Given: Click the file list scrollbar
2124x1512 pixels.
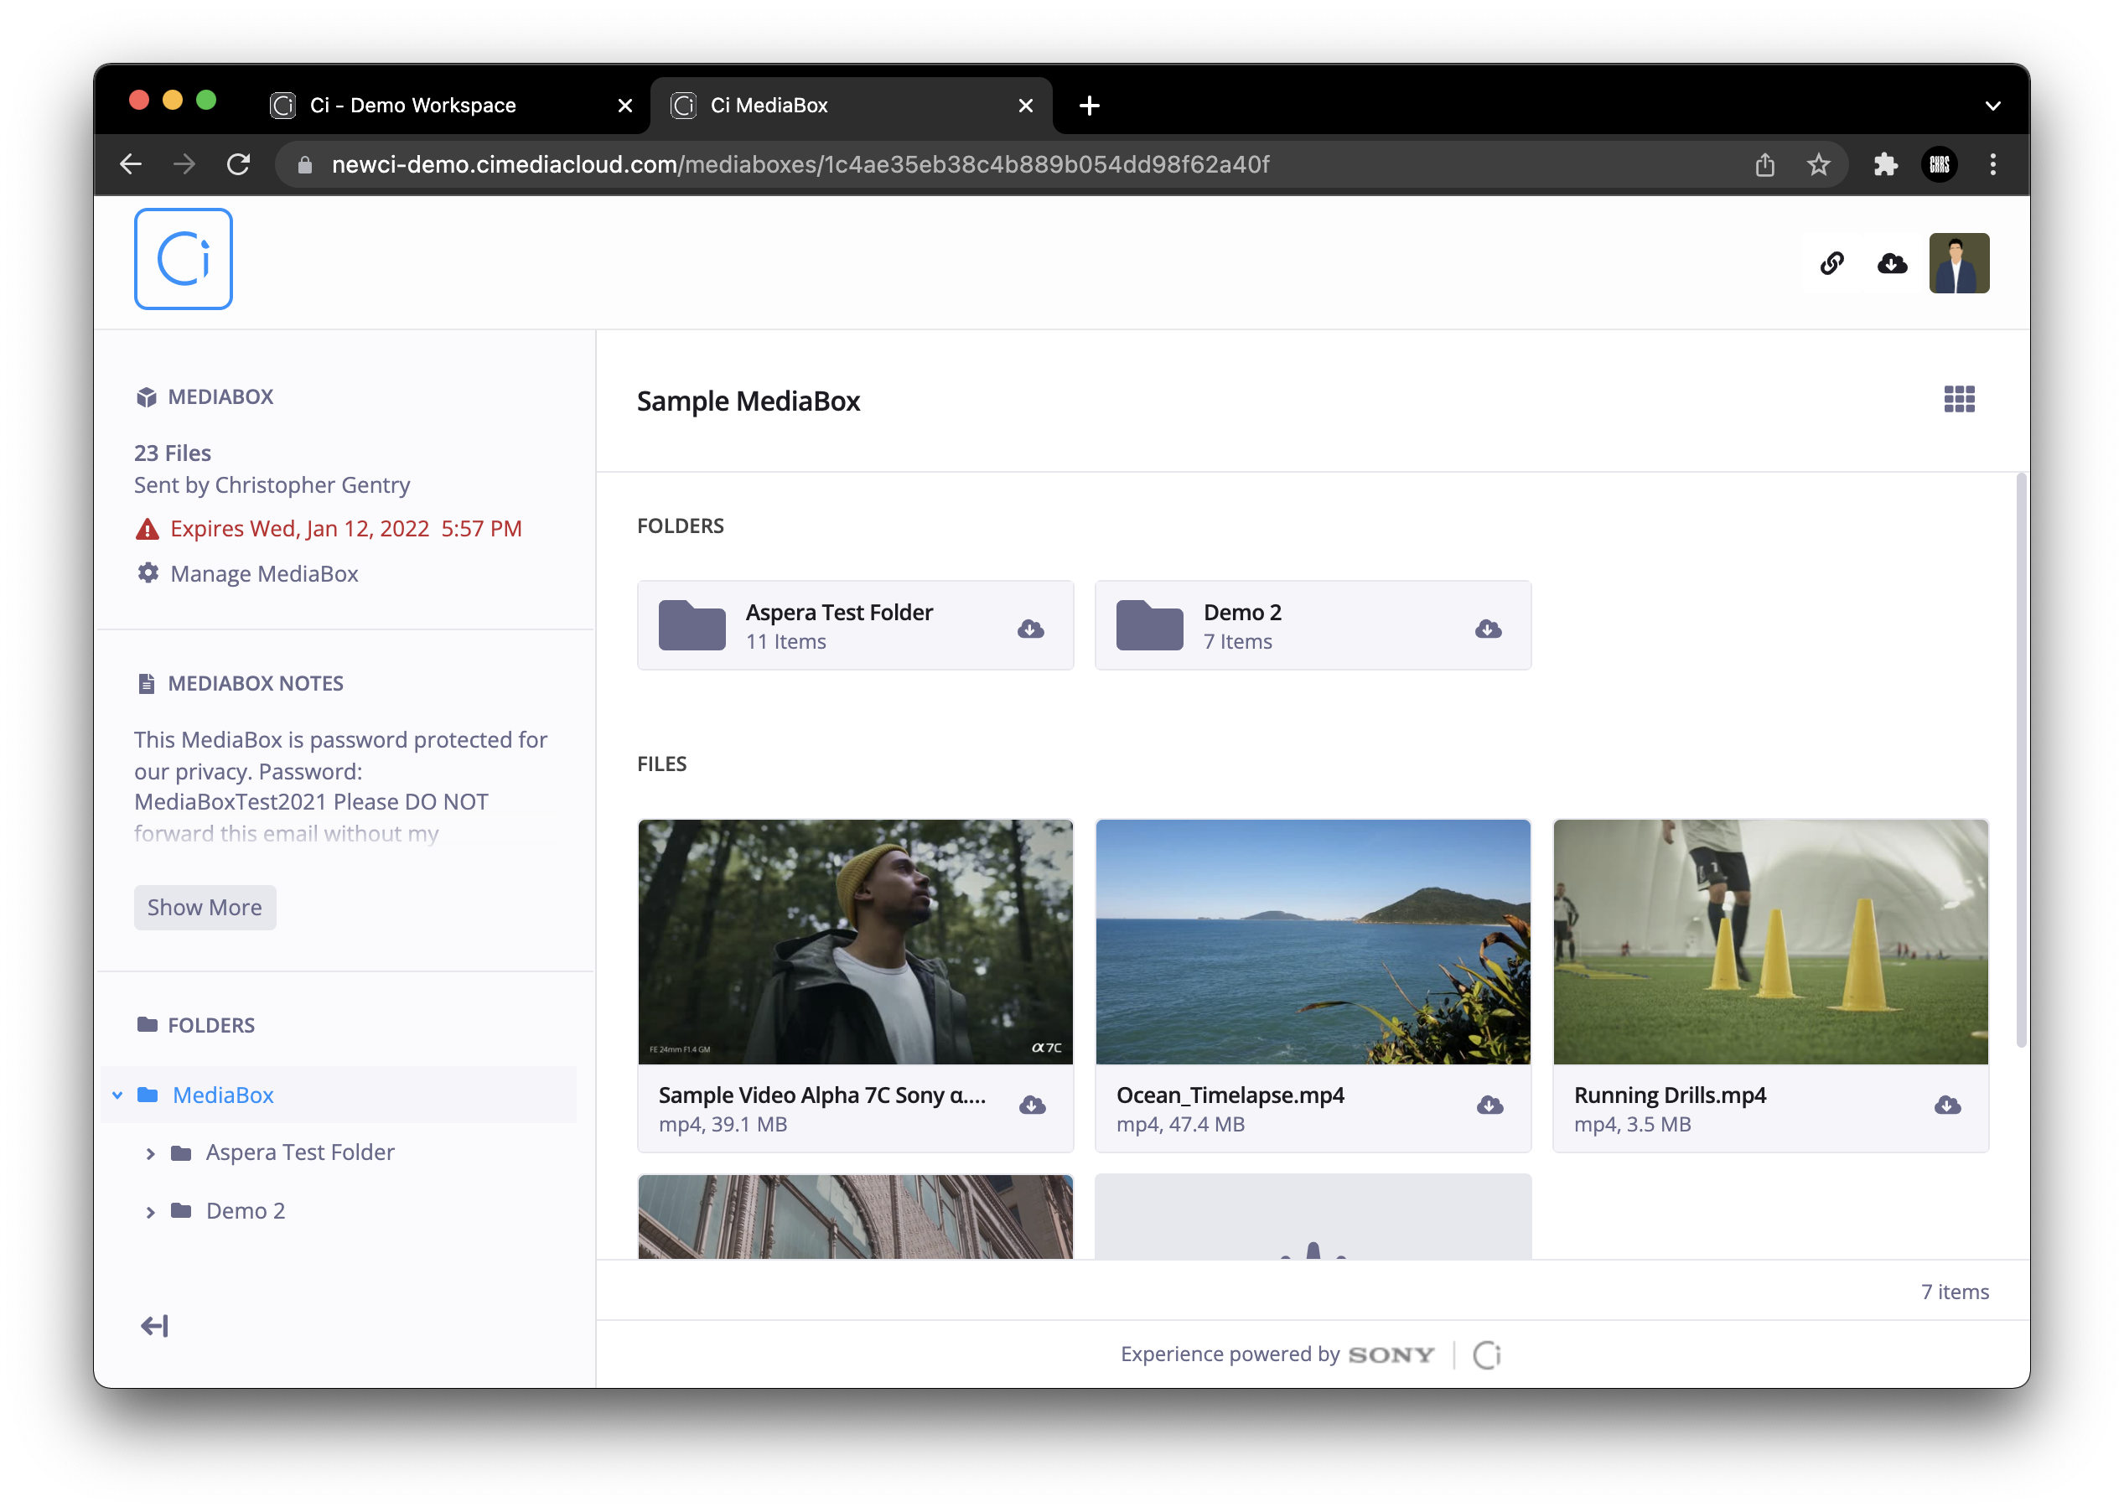Looking at the screenshot, I should 2021,759.
